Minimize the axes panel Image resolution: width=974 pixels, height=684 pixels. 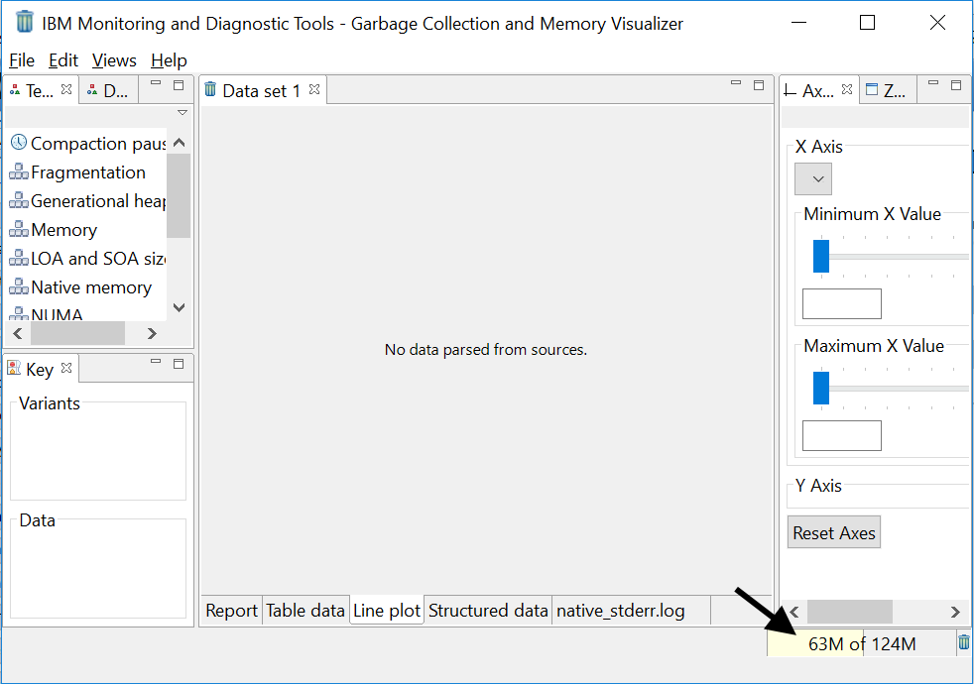pyautogui.click(x=933, y=83)
